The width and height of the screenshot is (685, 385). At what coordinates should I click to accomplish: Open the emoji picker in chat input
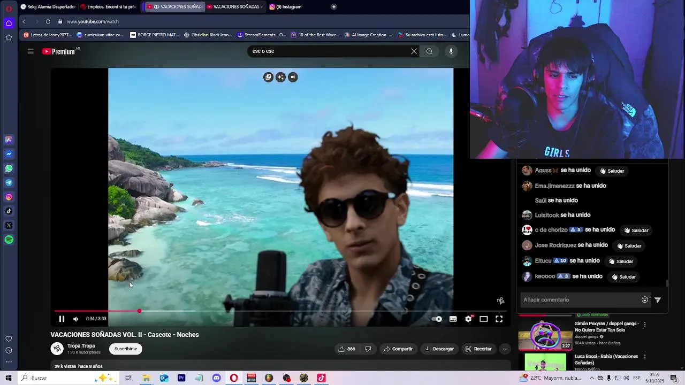tap(645, 300)
